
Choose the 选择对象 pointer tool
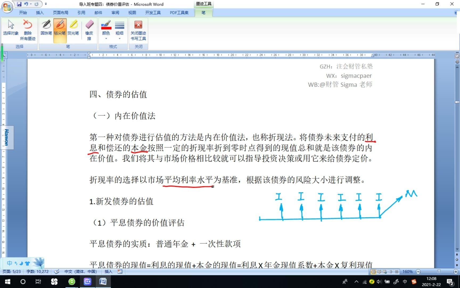pyautogui.click(x=11, y=27)
